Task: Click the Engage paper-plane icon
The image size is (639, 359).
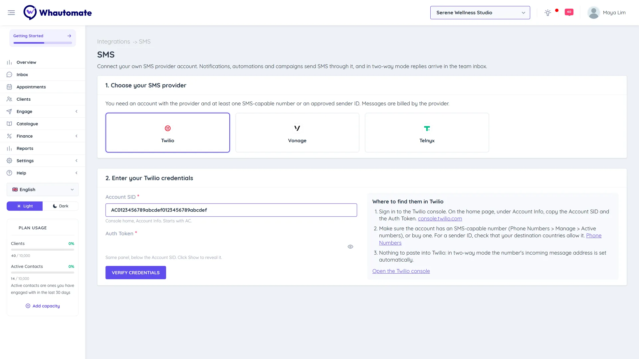Action: 9,111
